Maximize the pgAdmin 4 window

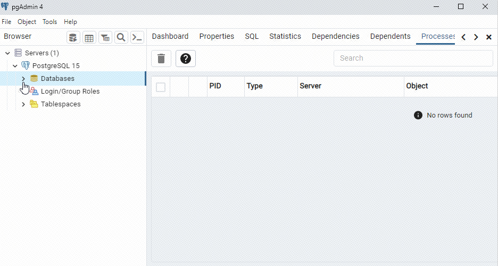pyautogui.click(x=461, y=7)
